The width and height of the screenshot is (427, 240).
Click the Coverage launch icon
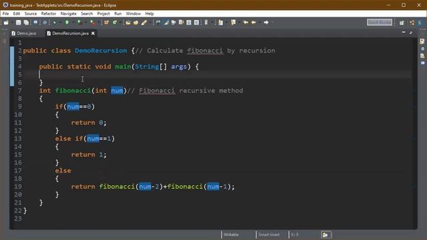[x=79, y=22]
